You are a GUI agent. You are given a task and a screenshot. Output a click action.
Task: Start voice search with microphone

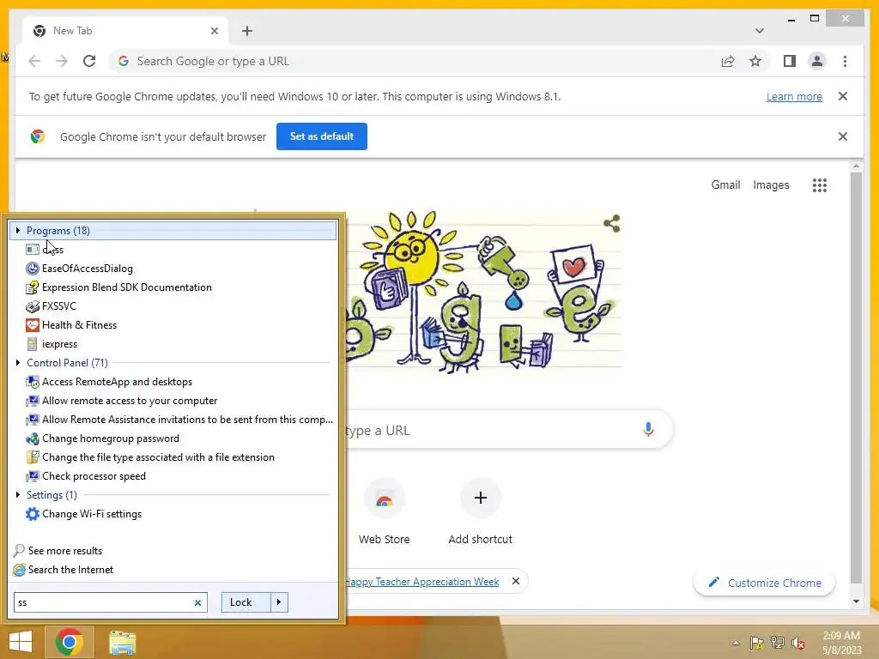(648, 430)
